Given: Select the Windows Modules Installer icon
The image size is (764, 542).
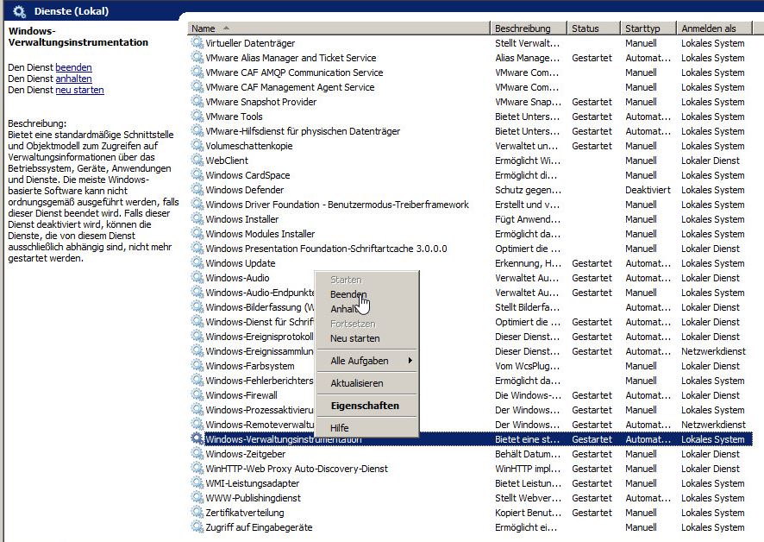Looking at the screenshot, I should tap(197, 234).
